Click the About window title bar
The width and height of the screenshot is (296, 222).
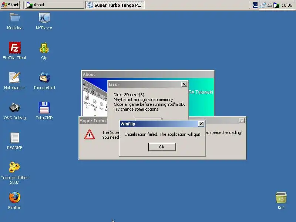click(x=148, y=74)
